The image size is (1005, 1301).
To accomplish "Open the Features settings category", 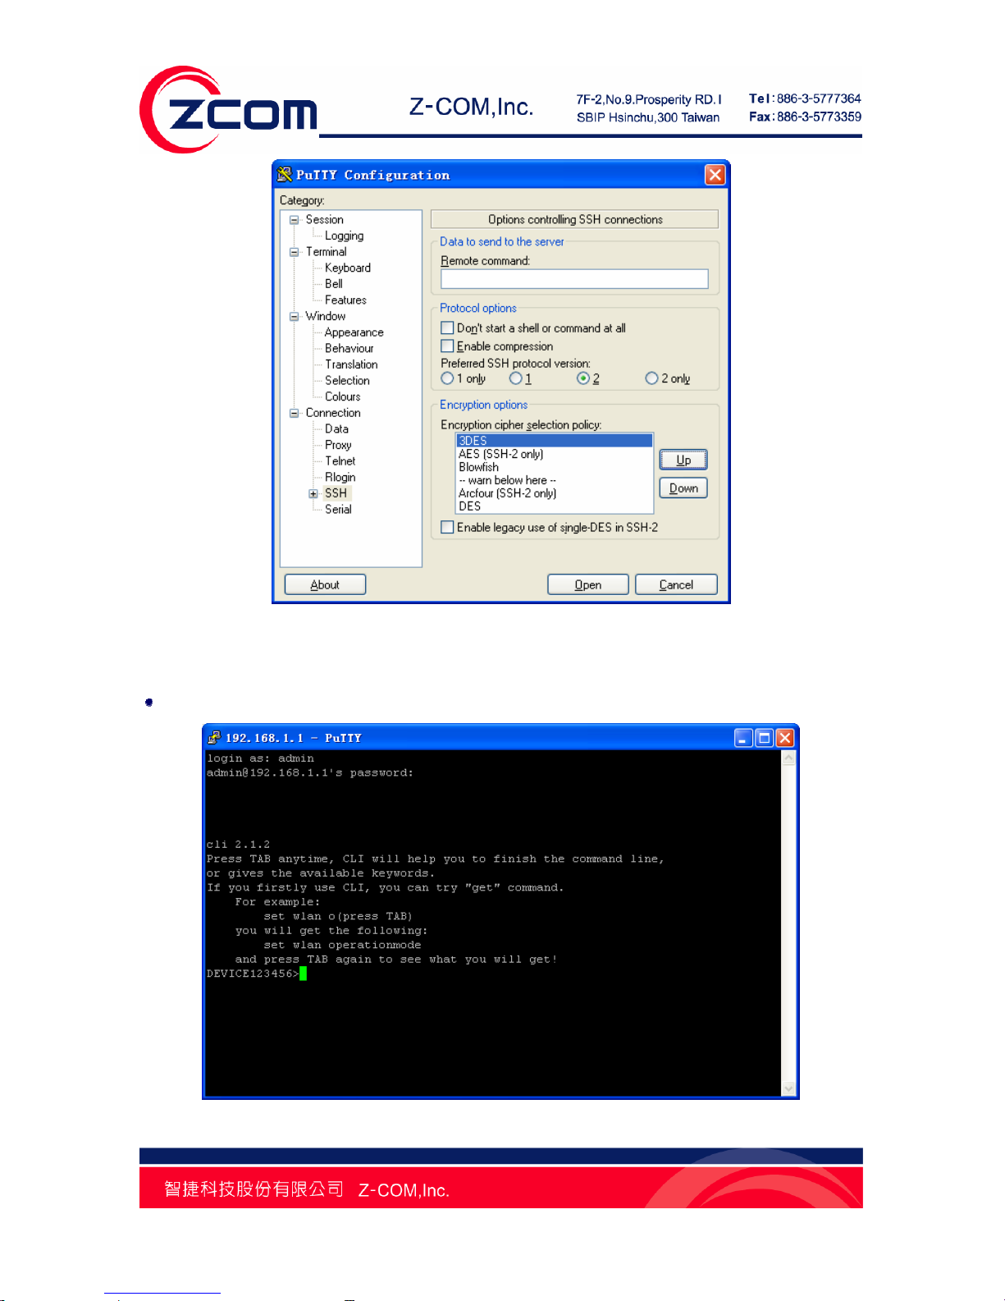I will point(345,300).
